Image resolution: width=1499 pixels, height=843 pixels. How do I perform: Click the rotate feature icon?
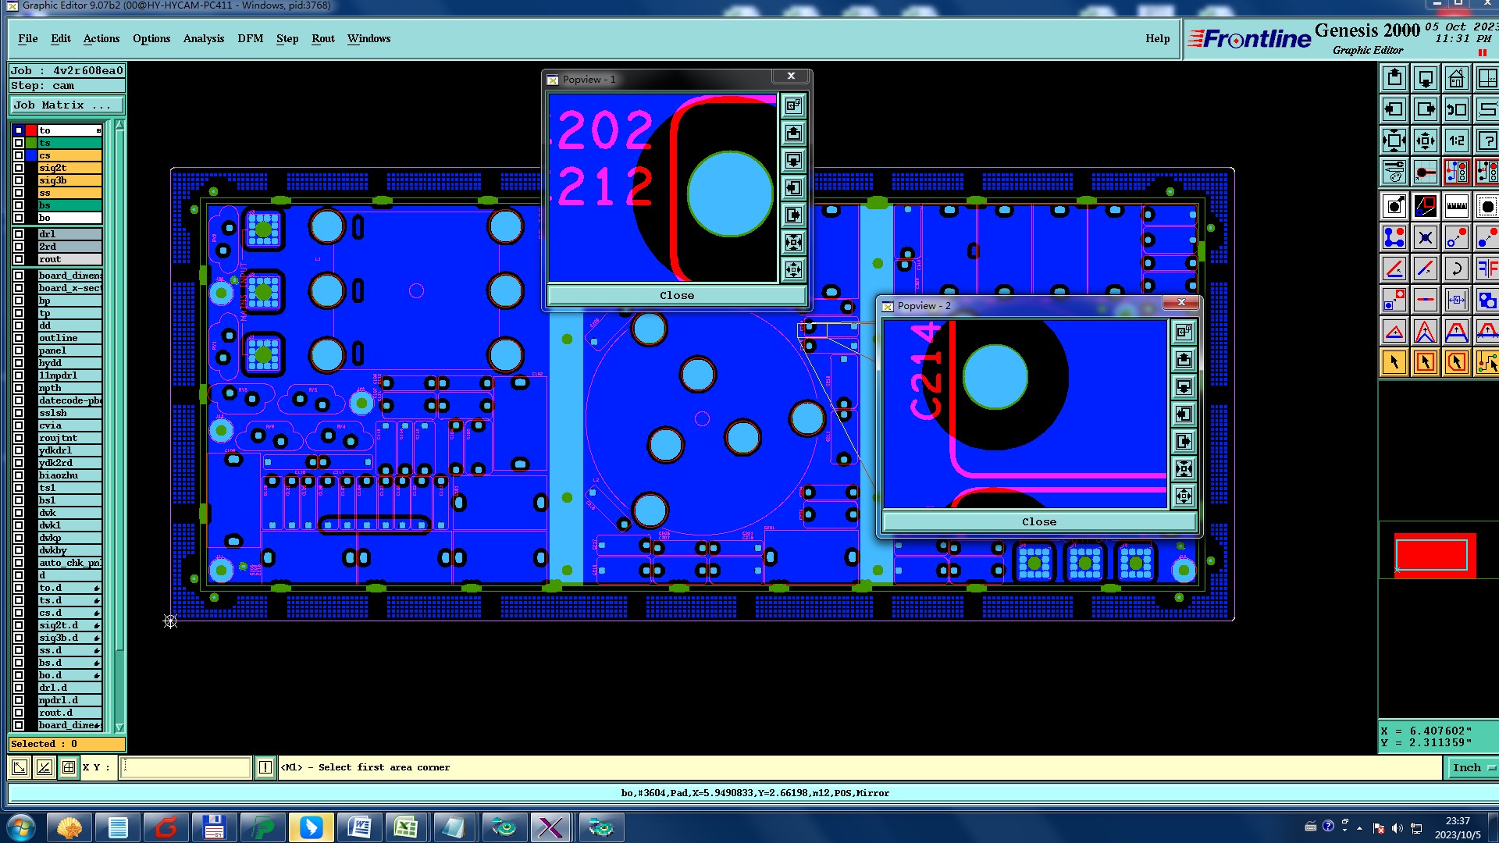1456,269
